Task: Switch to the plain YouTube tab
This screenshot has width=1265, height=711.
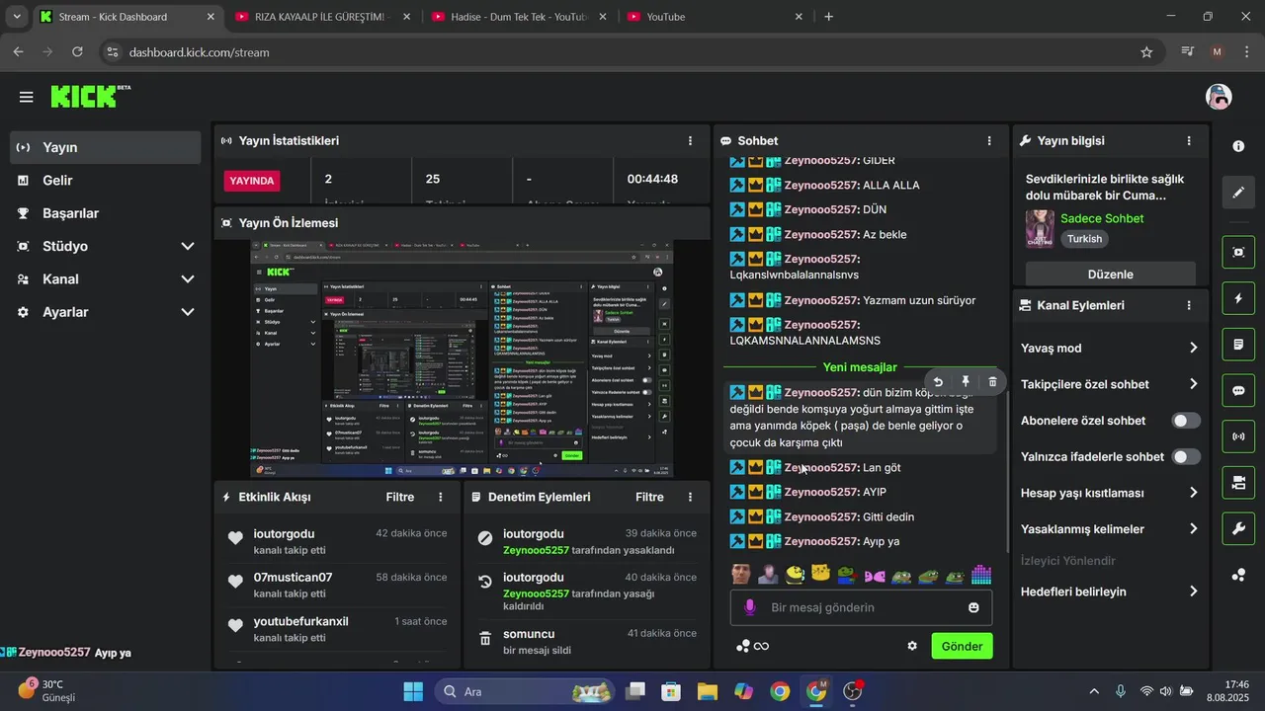Action: (x=715, y=17)
